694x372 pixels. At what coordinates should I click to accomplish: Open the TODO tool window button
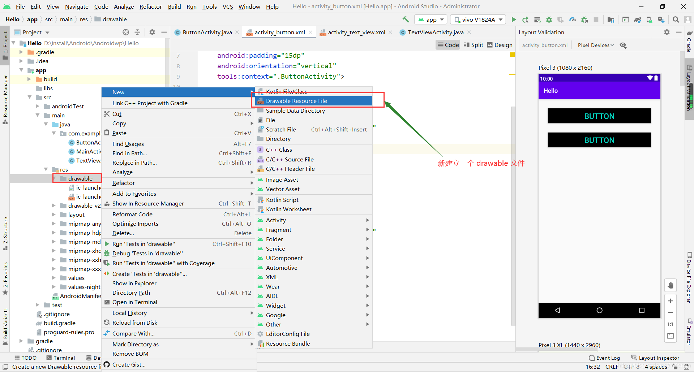point(25,358)
